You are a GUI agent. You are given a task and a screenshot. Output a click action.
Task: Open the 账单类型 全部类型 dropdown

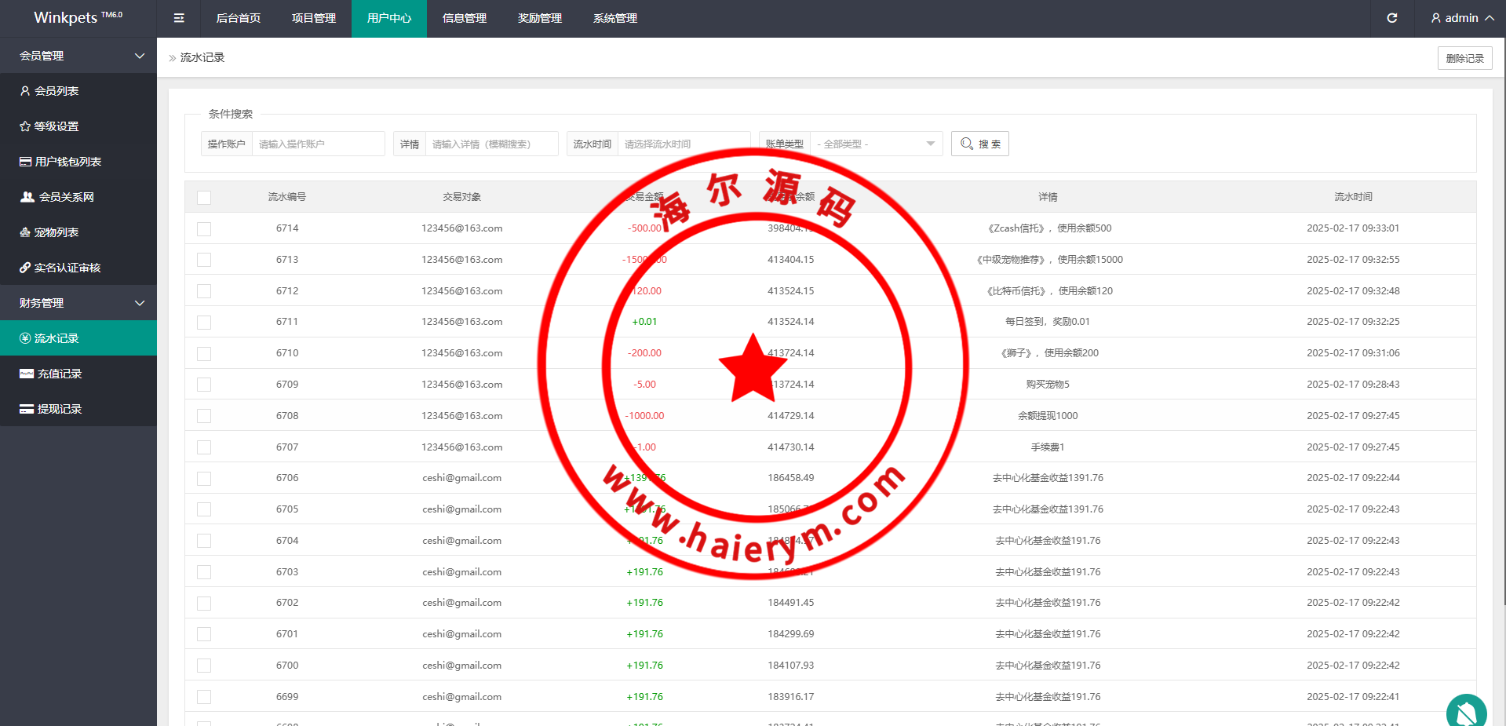(x=876, y=144)
